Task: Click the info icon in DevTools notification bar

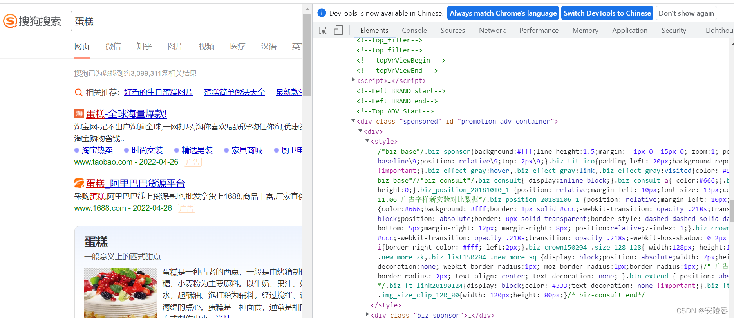Action: coord(321,13)
